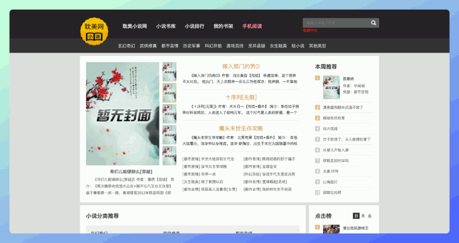Open 手机阅读 in top navigation
The image size is (459, 243).
252,26
